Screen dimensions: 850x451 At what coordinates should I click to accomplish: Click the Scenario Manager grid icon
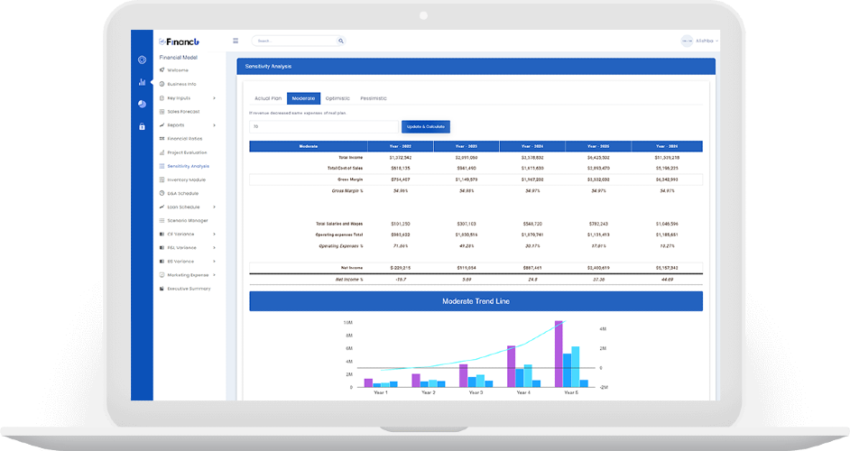pos(162,221)
